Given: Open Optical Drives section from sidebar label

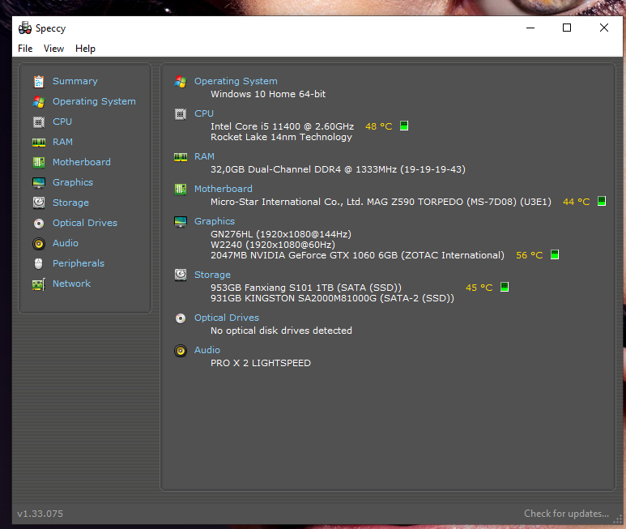Looking at the screenshot, I should tap(85, 223).
